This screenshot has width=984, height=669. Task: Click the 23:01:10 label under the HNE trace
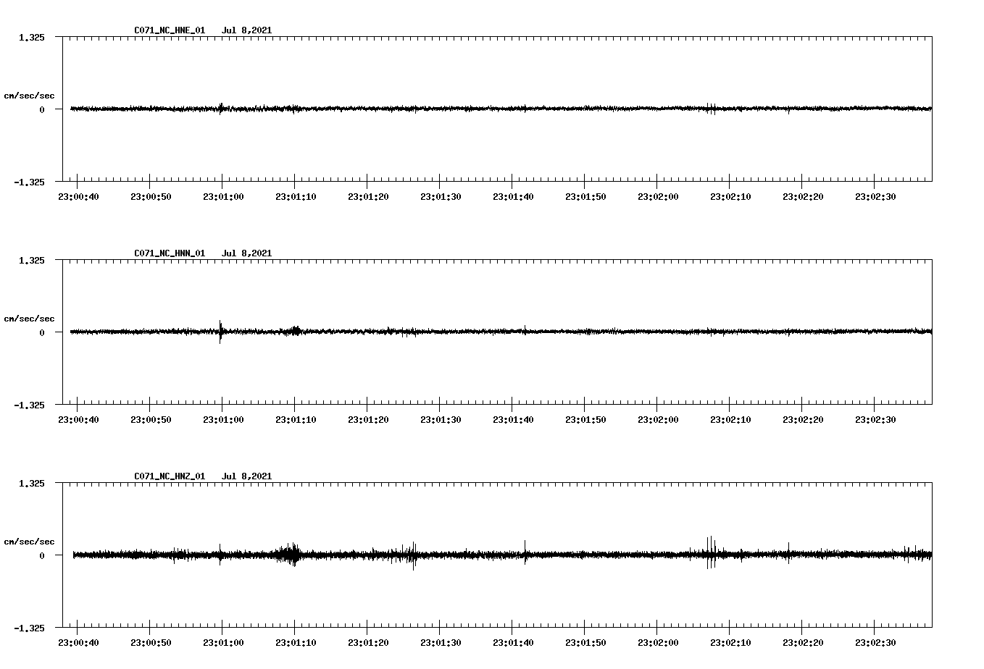pos(296,195)
